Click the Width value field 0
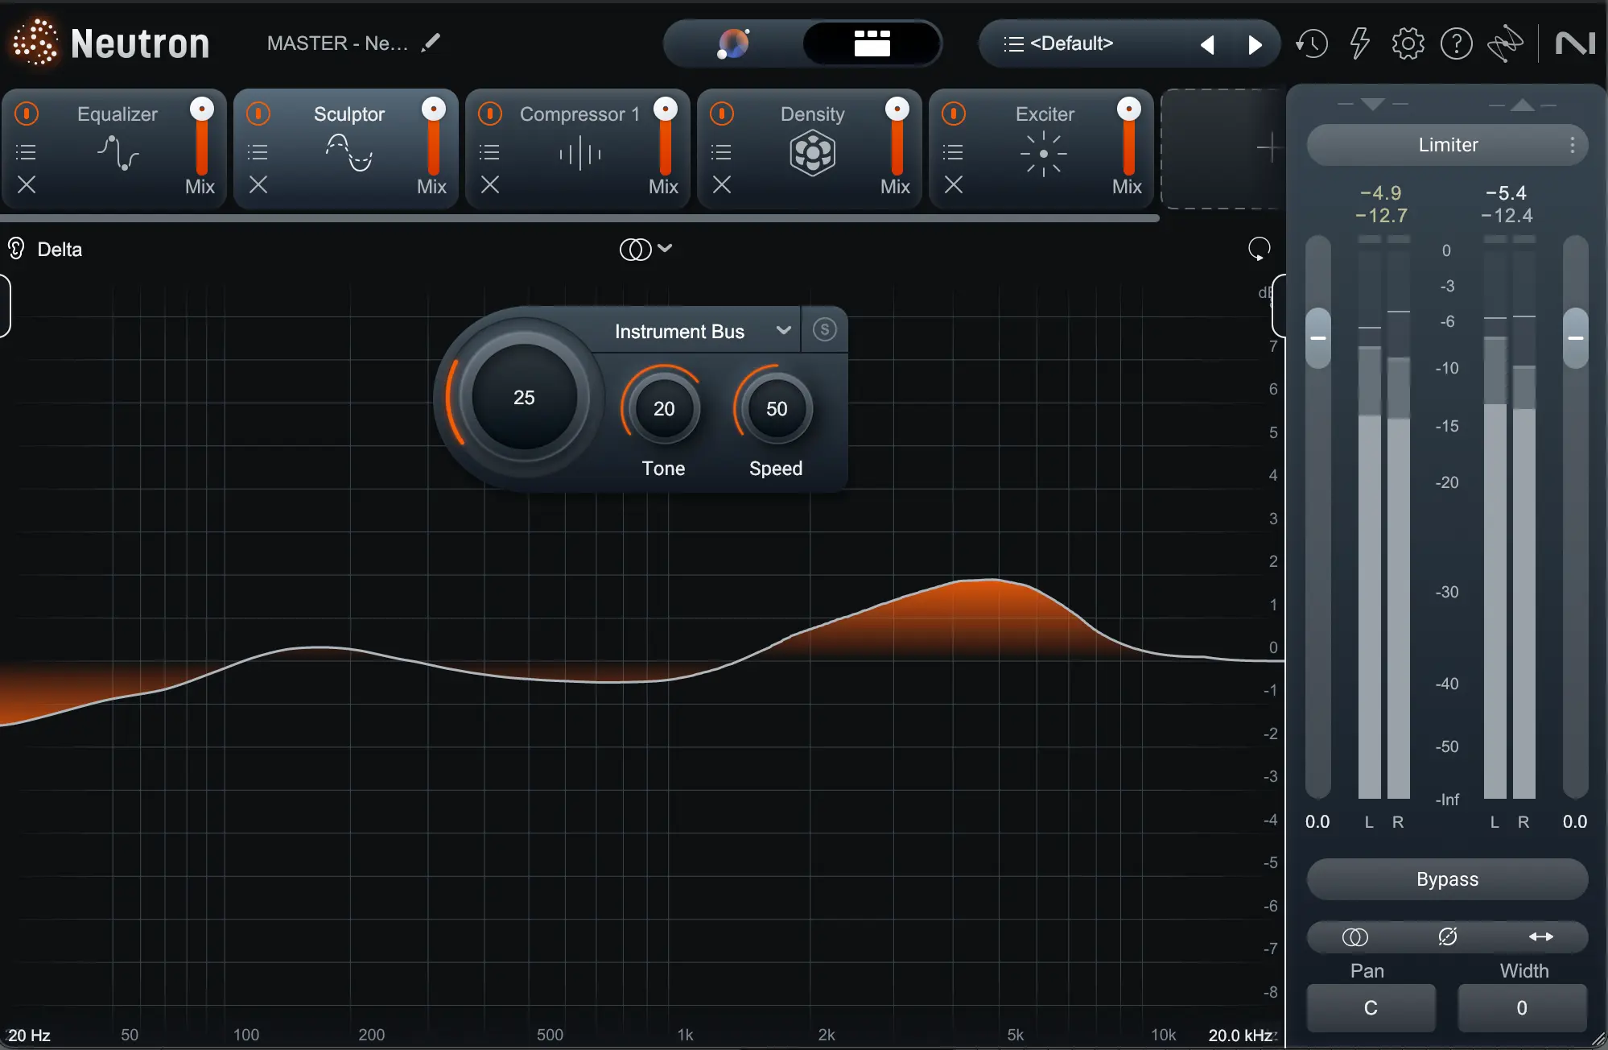This screenshot has width=1608, height=1050. pyautogui.click(x=1522, y=1007)
